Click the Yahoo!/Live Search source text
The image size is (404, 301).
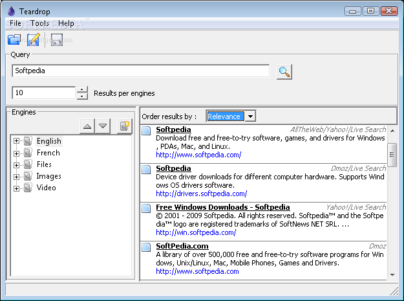coord(356,207)
